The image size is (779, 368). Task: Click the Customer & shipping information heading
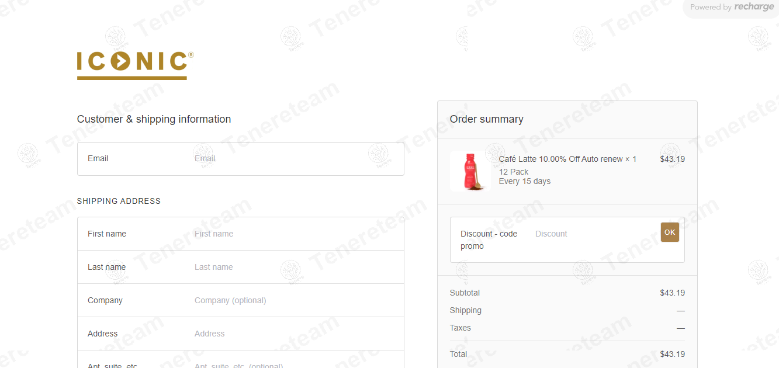pyautogui.click(x=154, y=119)
